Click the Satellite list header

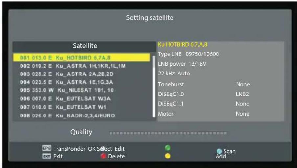click(84, 46)
